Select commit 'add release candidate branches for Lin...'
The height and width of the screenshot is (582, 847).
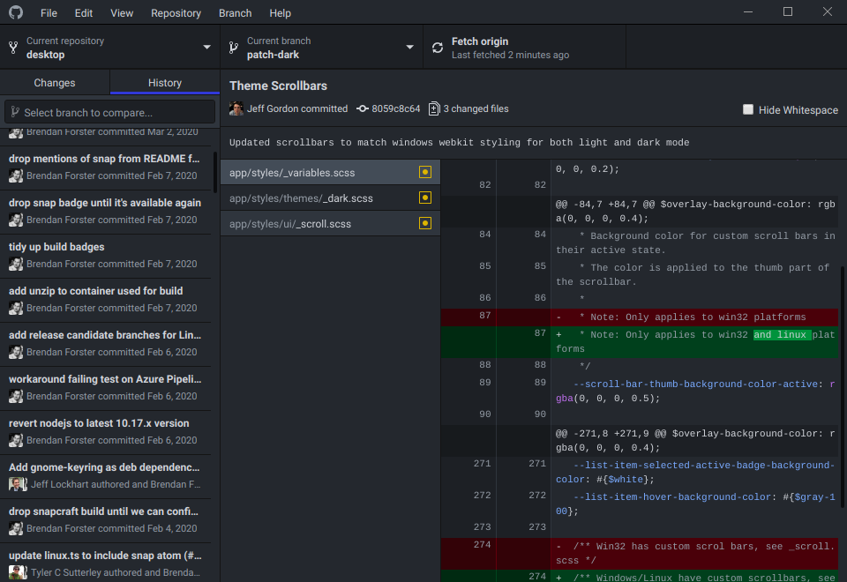pyautogui.click(x=105, y=344)
